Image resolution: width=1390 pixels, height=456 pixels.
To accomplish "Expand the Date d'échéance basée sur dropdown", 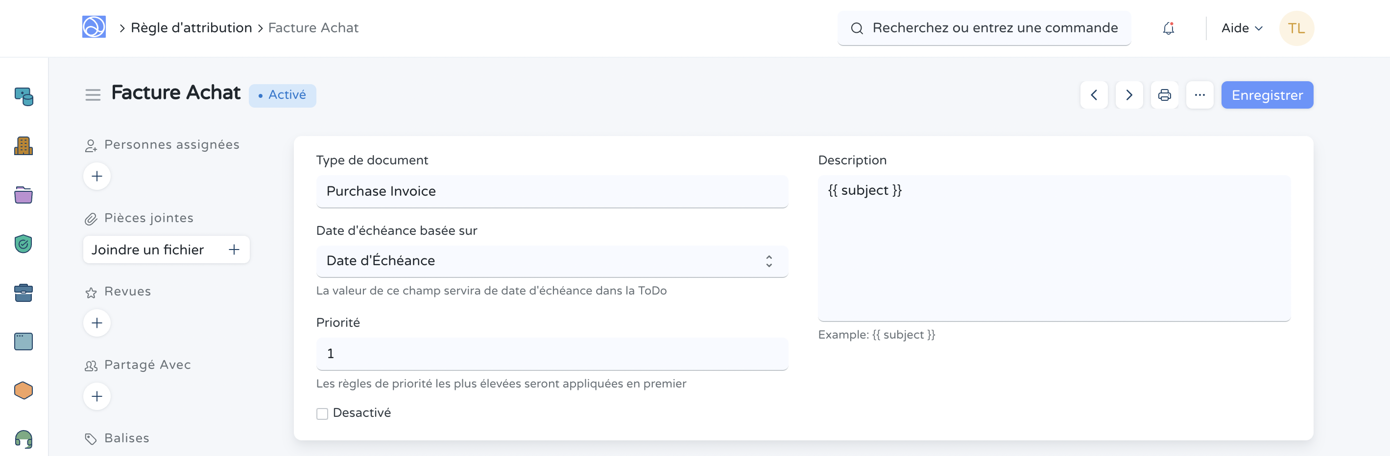I will point(551,261).
